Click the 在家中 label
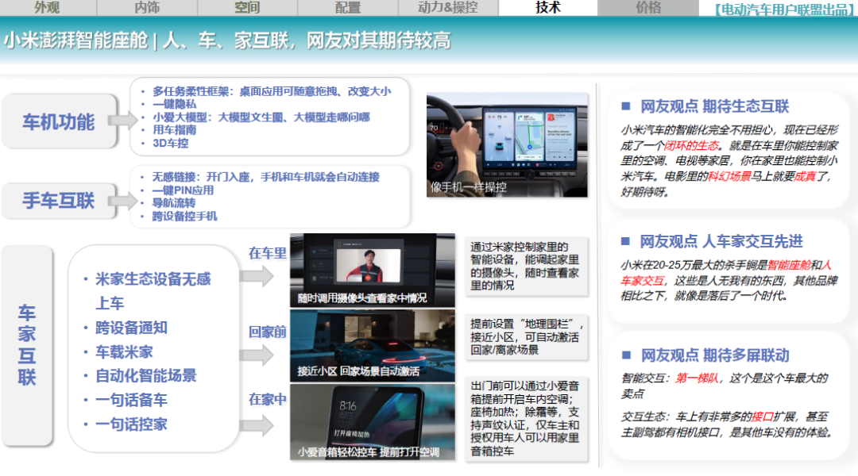This screenshot has height=476, width=858. coord(268,400)
